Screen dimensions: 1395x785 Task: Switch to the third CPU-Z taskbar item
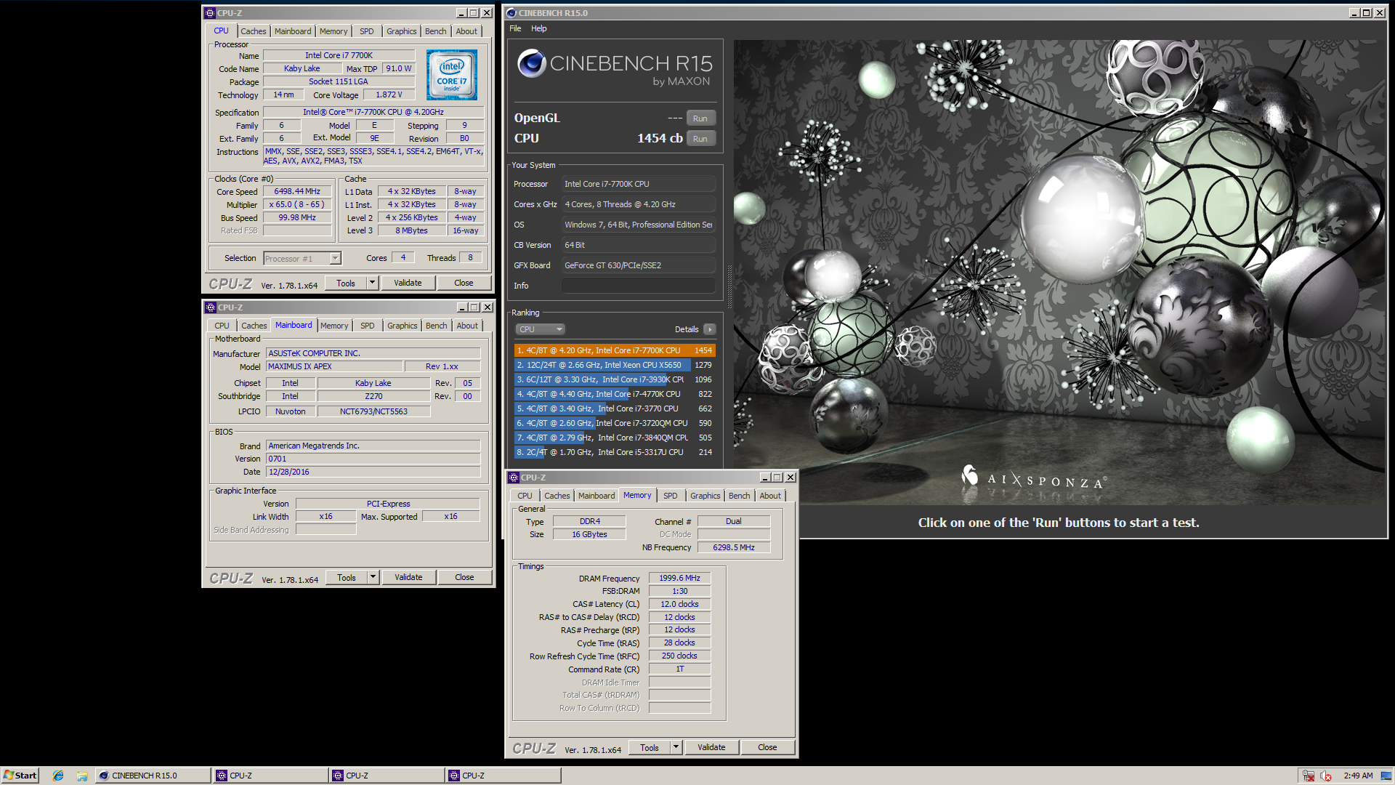503,776
